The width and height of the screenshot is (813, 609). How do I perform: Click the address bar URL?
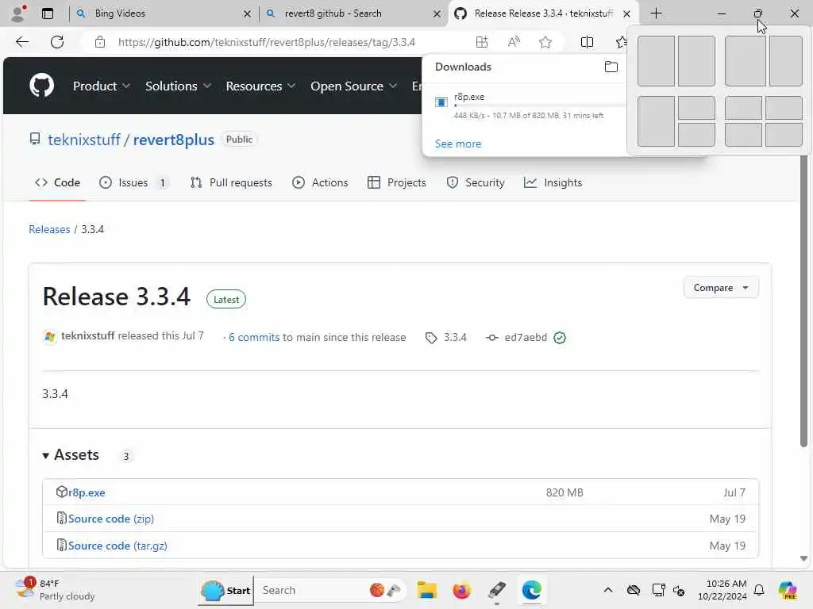[267, 42]
